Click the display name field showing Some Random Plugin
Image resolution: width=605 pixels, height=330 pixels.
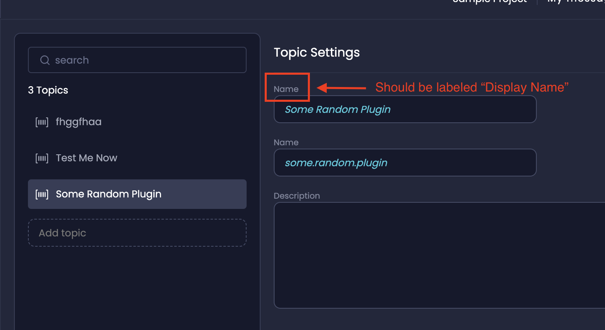405,109
